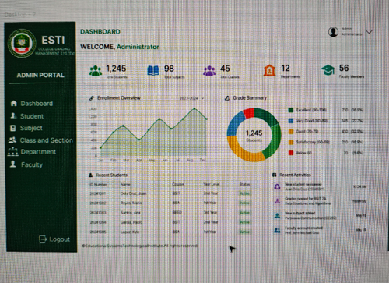
Task: Click the green graduation cap Faculty Members icon
Action: tap(328, 70)
